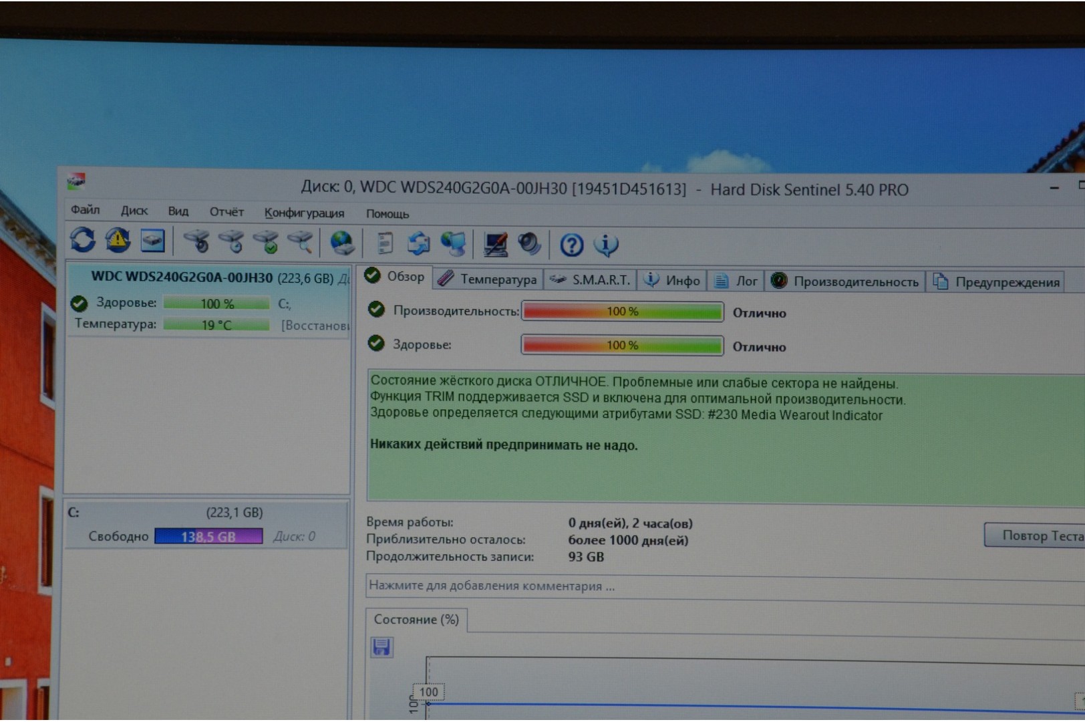This screenshot has height=722, width=1085.
Task: Open help with question mark icon
Action: tap(571, 245)
